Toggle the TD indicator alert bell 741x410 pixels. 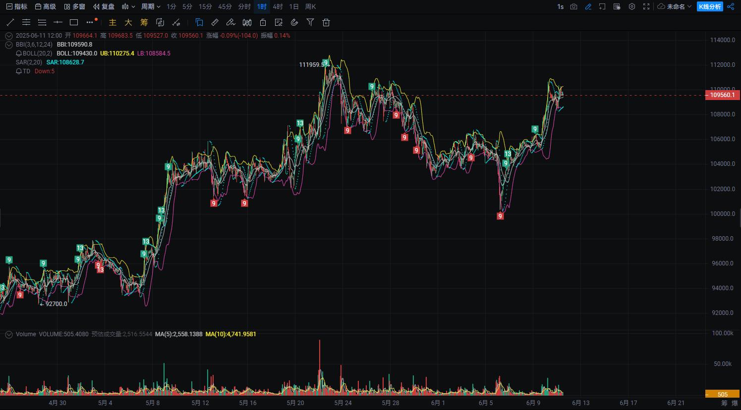[19, 71]
